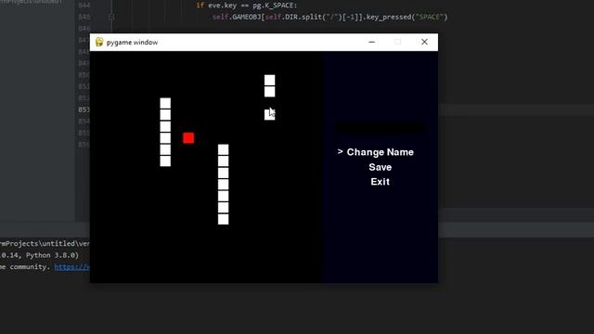Open the https link in console output
Viewport: 594px width, 334px height.
tap(72, 267)
